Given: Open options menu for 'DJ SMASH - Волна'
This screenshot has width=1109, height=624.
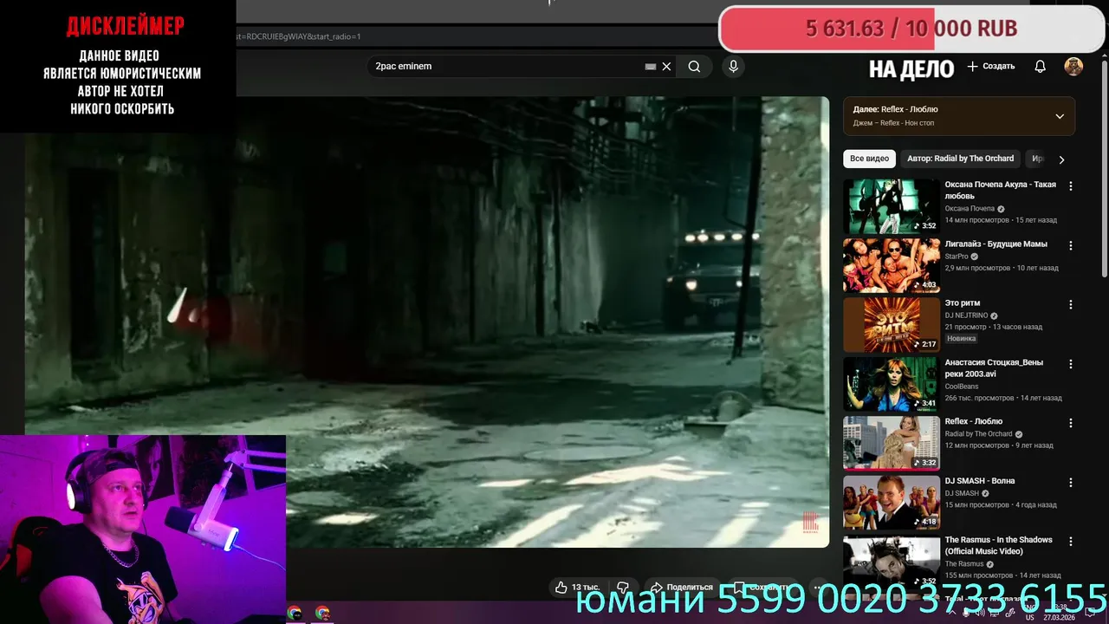Looking at the screenshot, I should pos(1071,483).
